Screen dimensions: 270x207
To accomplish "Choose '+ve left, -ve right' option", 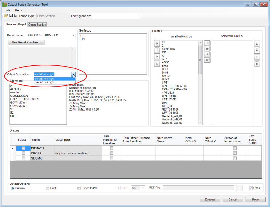I will point(44,82).
